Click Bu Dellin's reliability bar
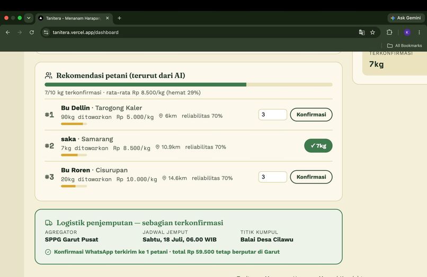The image size is (427, 277). click(74, 124)
